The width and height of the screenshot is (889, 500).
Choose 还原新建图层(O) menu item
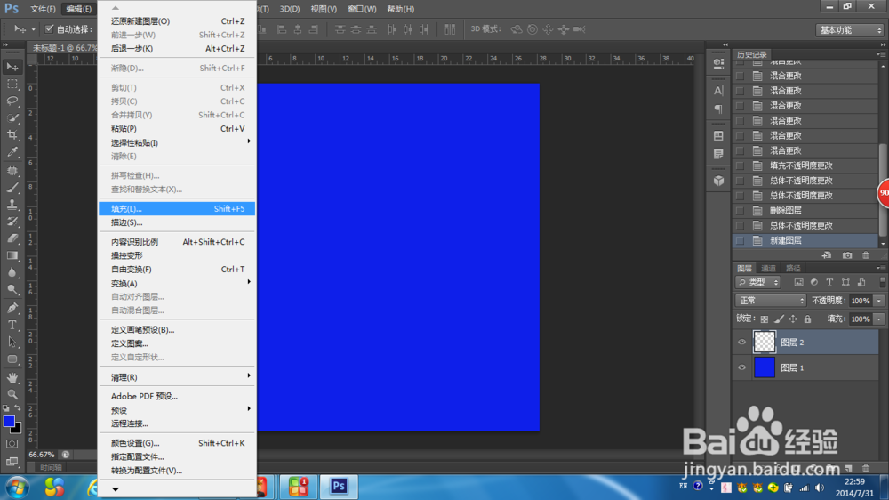(177, 21)
